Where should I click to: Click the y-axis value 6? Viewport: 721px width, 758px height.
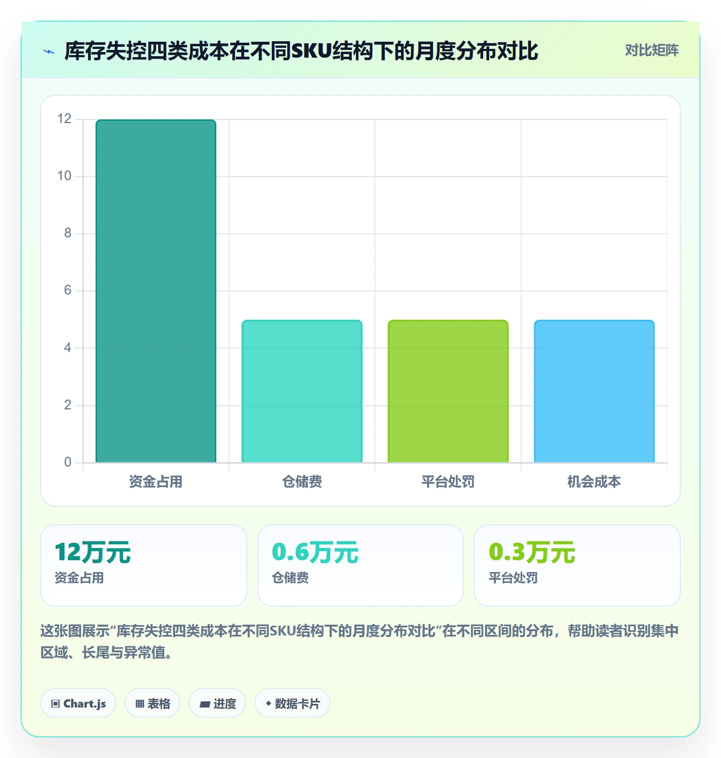(x=67, y=290)
